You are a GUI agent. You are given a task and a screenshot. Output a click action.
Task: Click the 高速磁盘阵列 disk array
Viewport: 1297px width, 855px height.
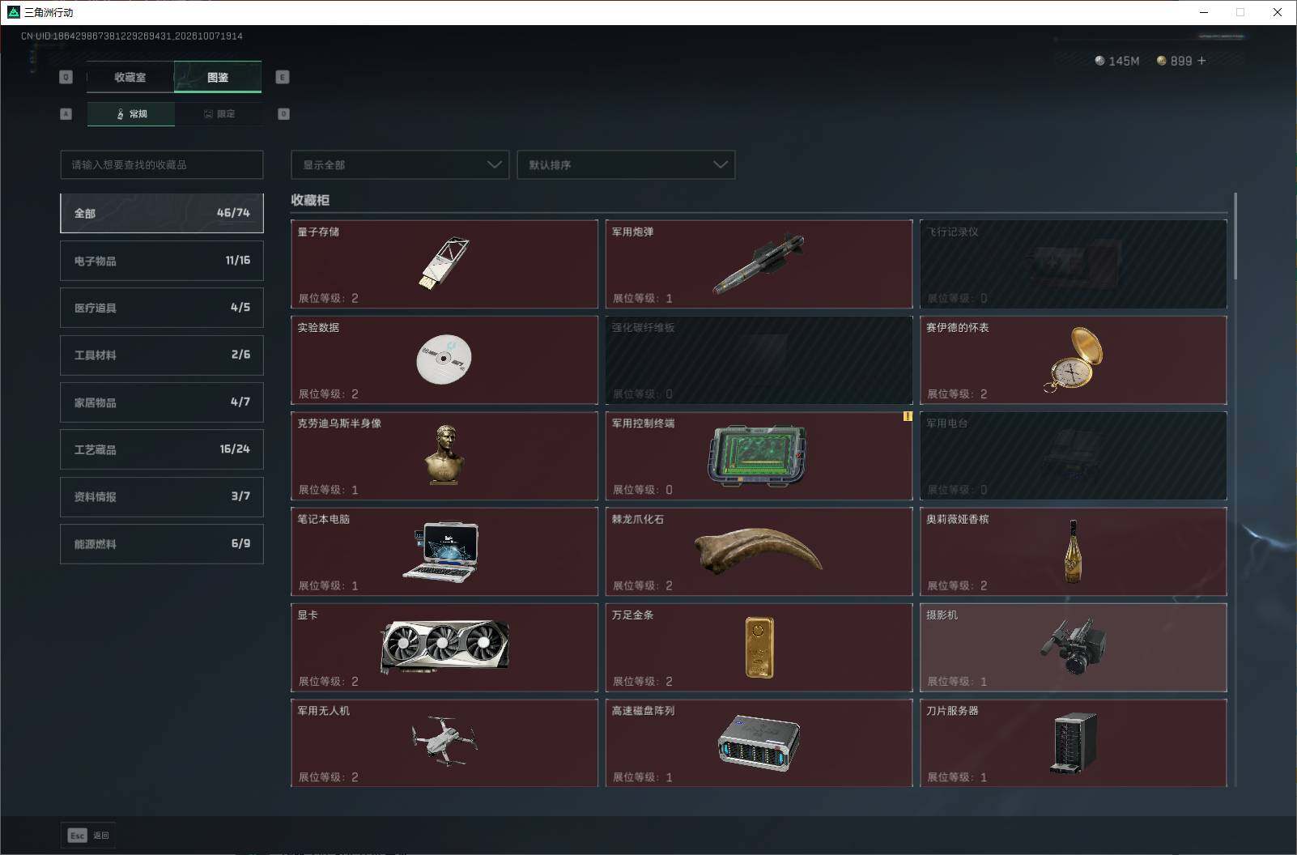coord(759,742)
